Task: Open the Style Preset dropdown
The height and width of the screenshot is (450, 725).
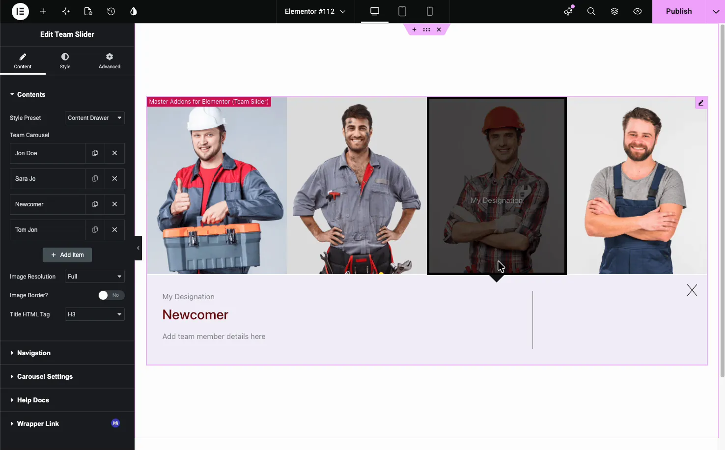Action: pos(95,118)
